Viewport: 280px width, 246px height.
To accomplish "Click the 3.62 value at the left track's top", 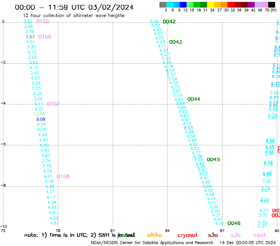I will tap(28, 21).
